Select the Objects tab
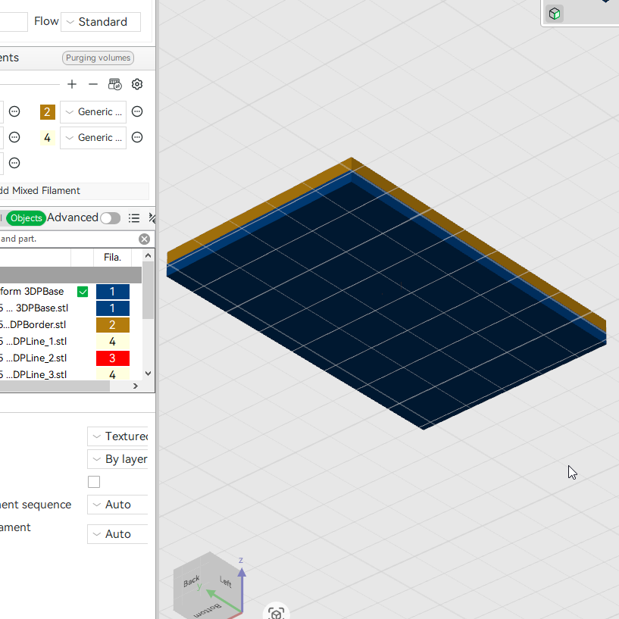Viewport: 619px width, 619px height. click(x=26, y=218)
